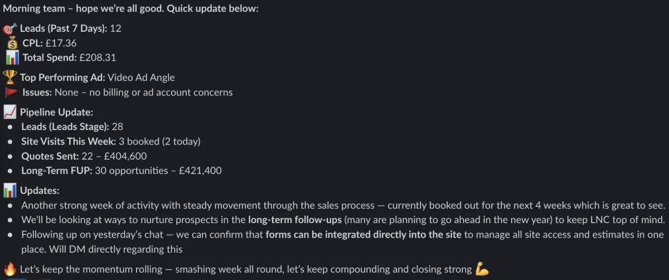
Task: Click the 'Site Visits This Week' label
Action: (69, 141)
